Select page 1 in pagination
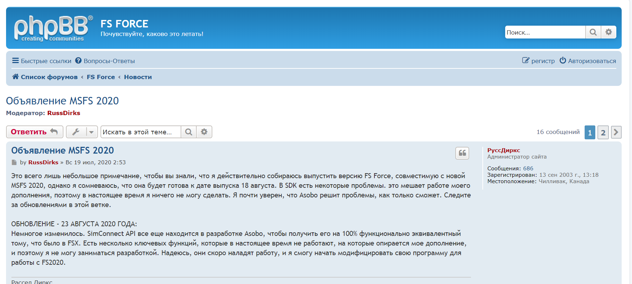Viewport: 632px width, 284px height. point(590,132)
